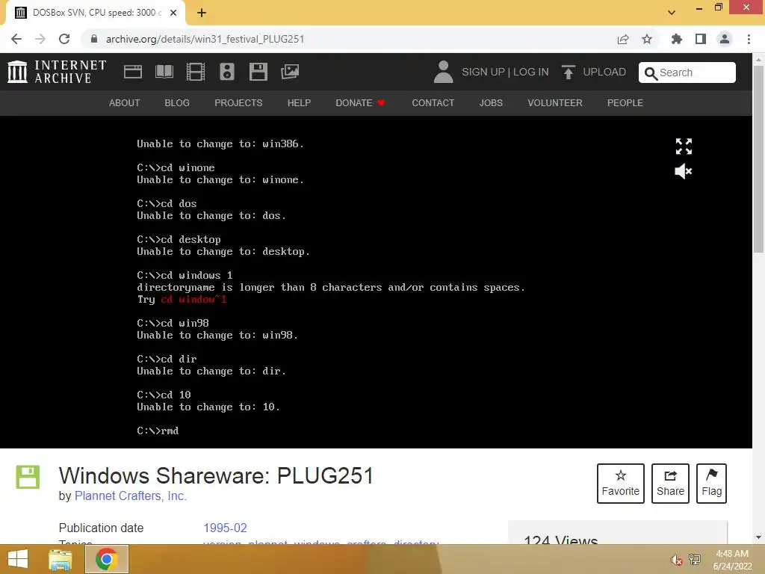Click the vertical page scrollbar
Viewport: 765px width, 574px height.
pyautogui.click(x=758, y=159)
